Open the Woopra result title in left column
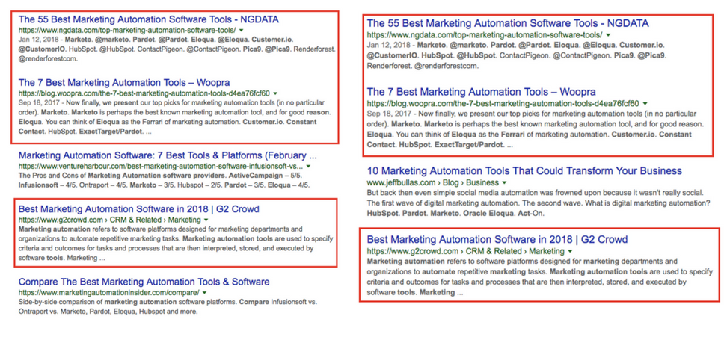Viewport: 727px width, 343px height. 123,82
